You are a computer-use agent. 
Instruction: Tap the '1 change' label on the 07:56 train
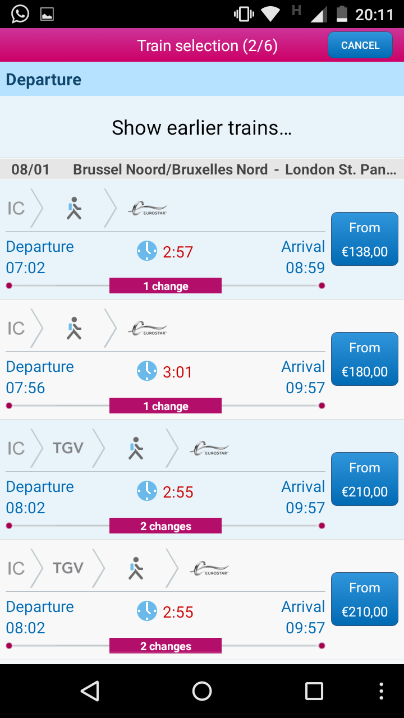pyautogui.click(x=166, y=406)
